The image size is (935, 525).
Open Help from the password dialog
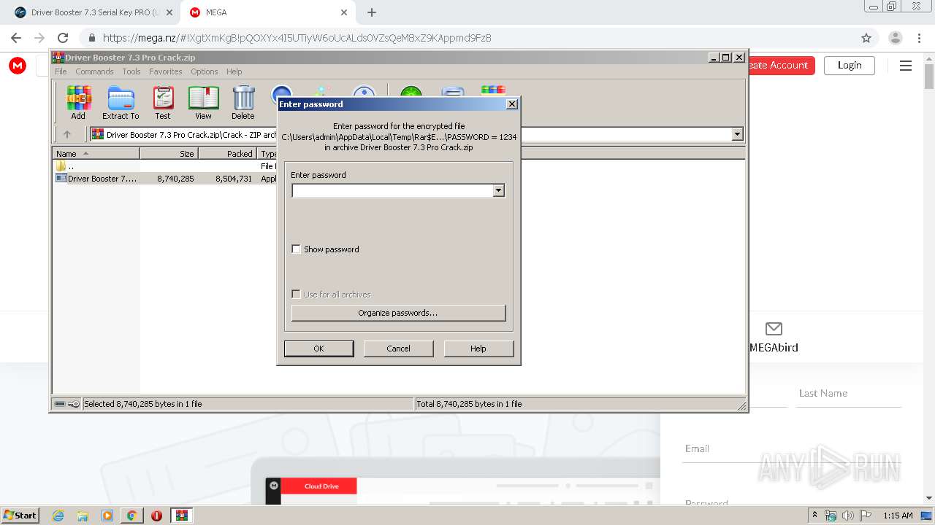point(478,349)
